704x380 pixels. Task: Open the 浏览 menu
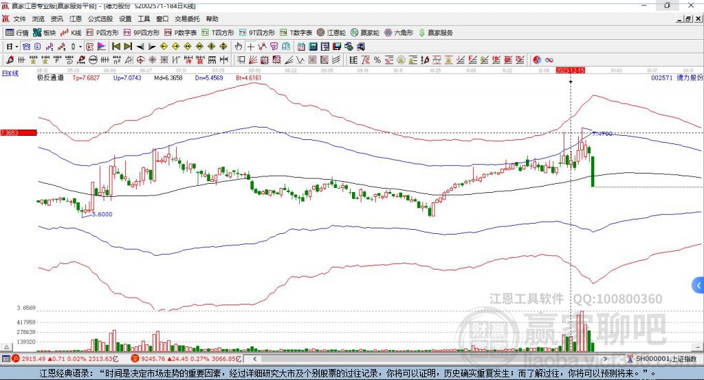click(38, 19)
